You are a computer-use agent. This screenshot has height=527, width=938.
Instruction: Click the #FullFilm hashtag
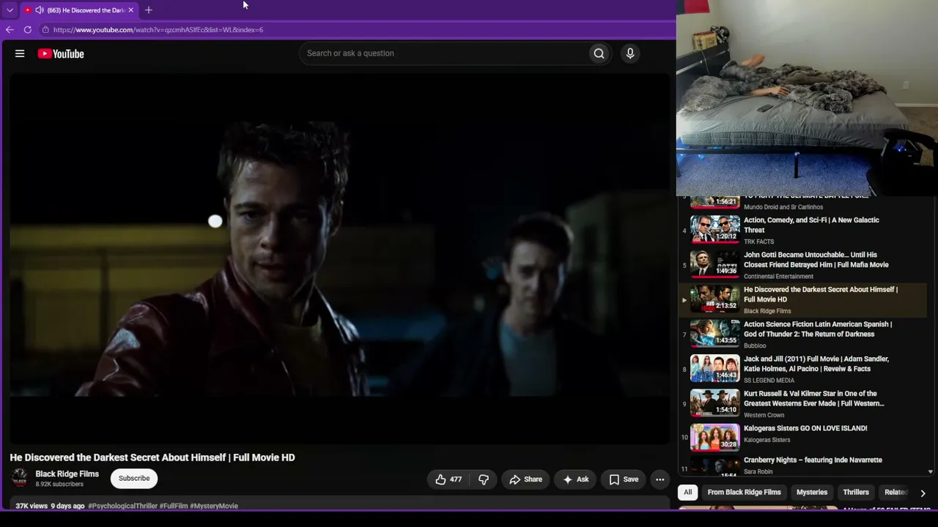point(174,506)
